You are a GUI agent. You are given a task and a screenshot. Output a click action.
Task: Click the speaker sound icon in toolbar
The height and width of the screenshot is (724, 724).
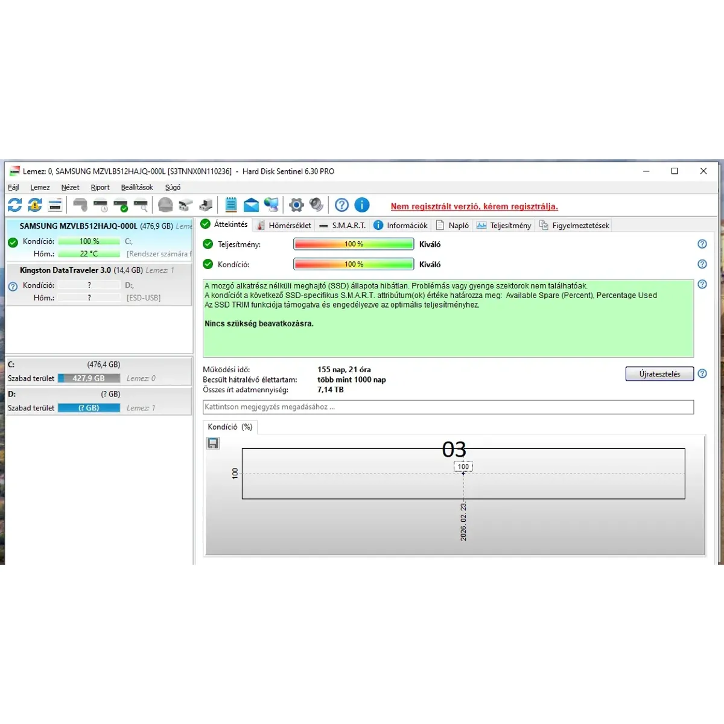316,205
